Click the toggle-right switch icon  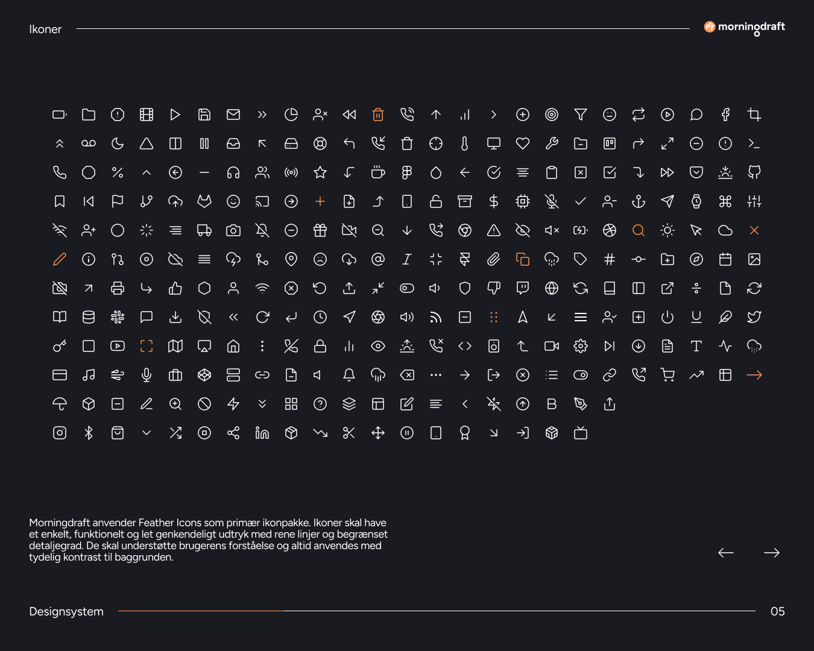(x=581, y=375)
